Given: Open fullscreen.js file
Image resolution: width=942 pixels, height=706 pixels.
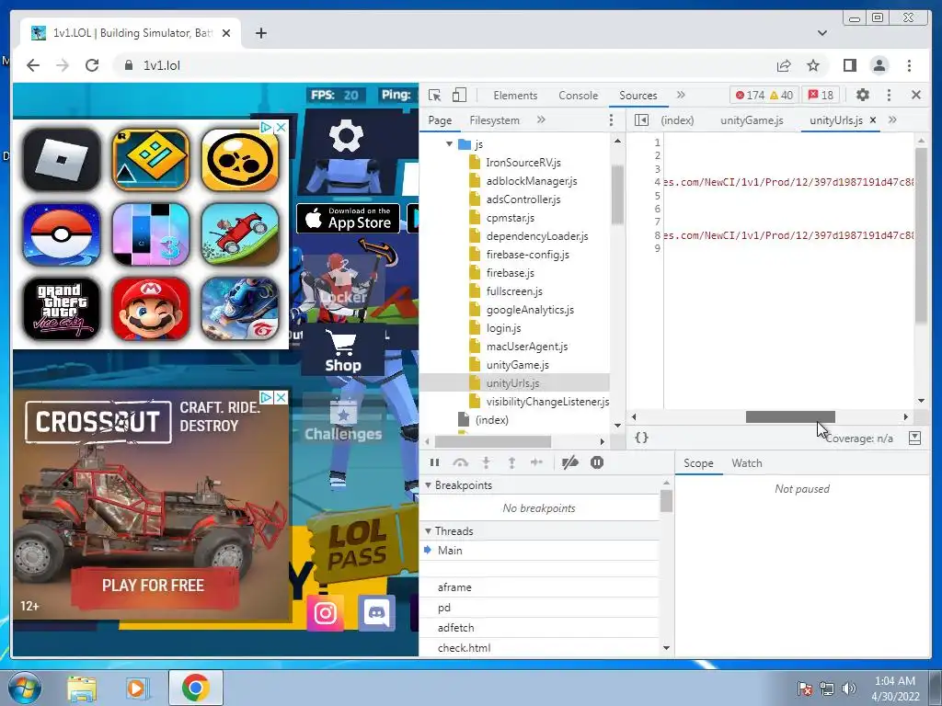Looking at the screenshot, I should 514,291.
